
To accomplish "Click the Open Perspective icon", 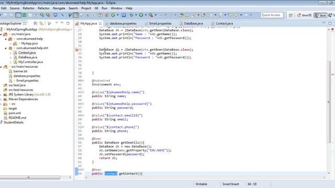I will pos(291,15).
